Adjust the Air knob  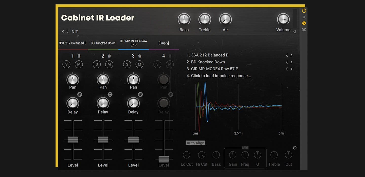click(225, 19)
